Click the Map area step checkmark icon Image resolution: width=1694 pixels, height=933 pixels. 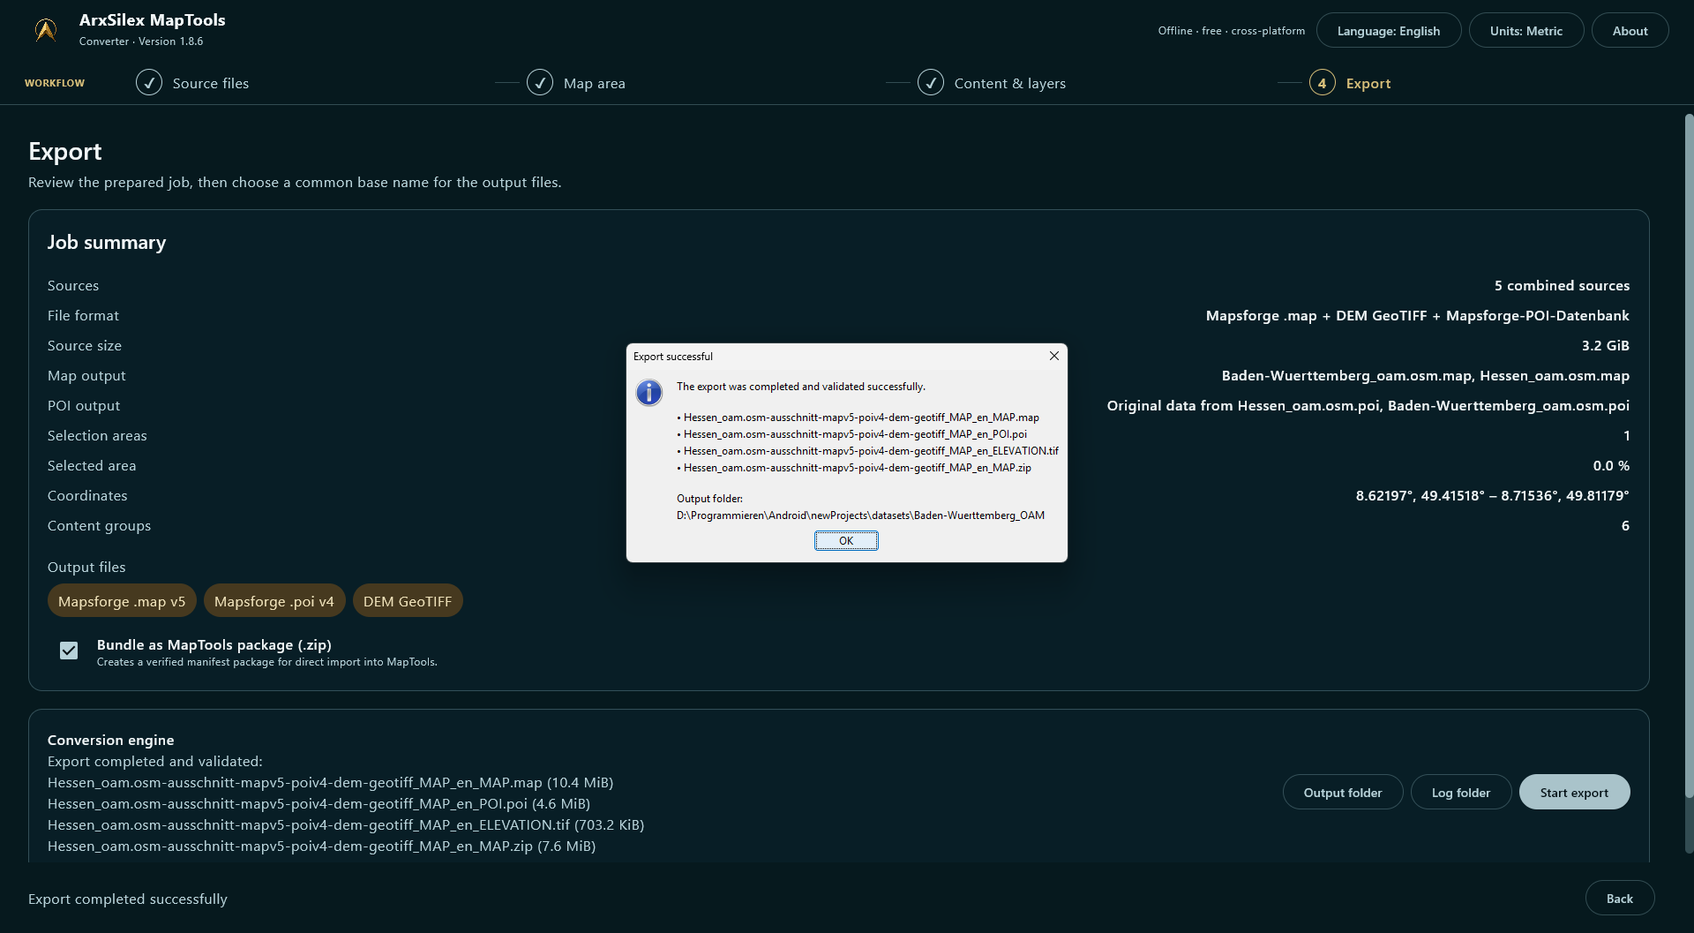pos(540,83)
